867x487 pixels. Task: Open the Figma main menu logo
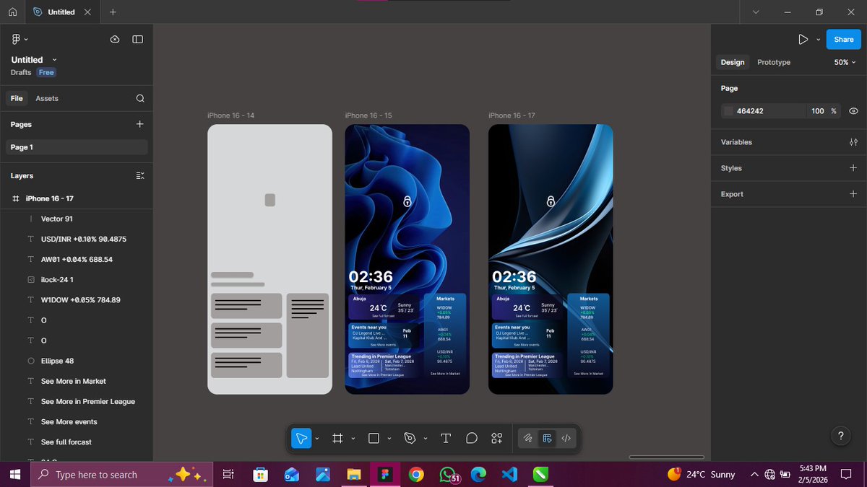16,39
